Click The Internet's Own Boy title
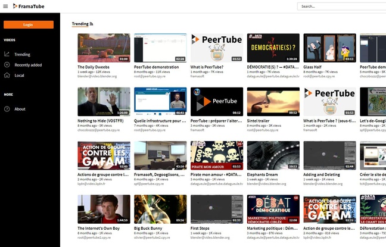Viewport: 386px width, 247px height. tap(99, 229)
